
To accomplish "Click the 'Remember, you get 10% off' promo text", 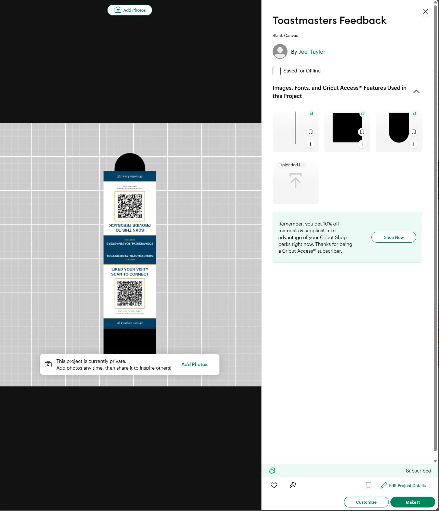I will pos(315,237).
